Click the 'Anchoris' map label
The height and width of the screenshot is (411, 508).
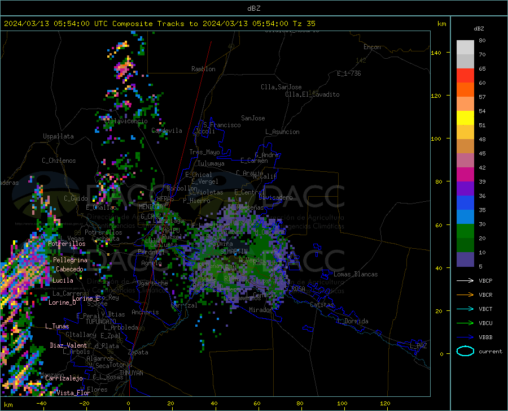tap(145, 312)
